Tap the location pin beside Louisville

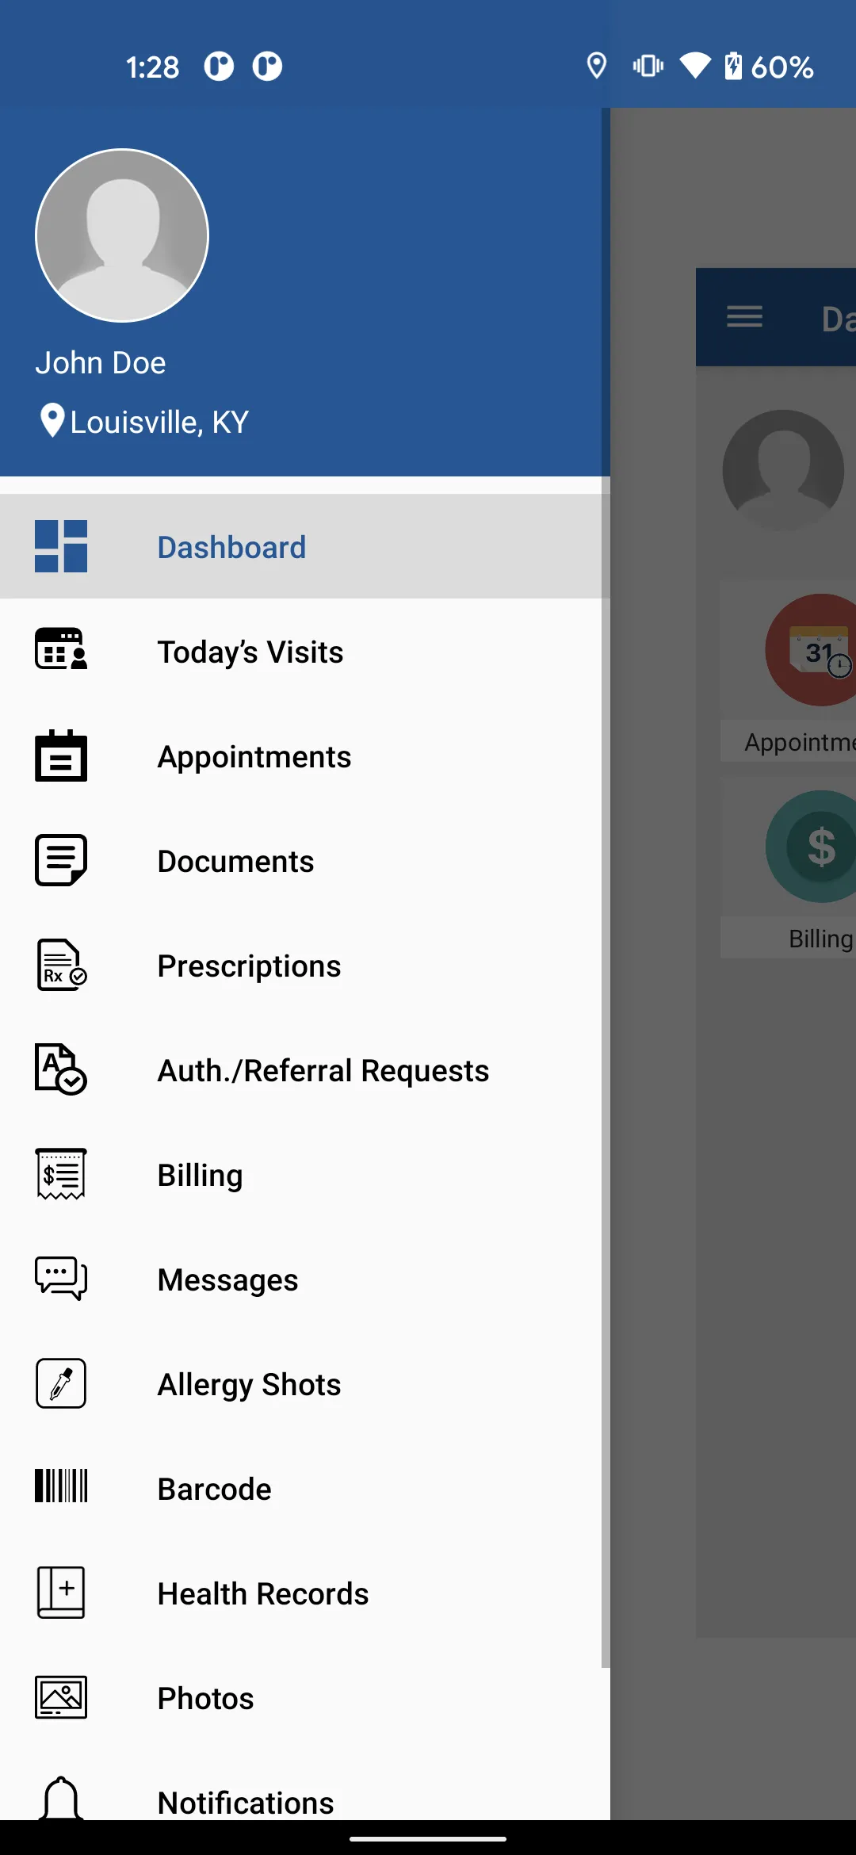52,421
